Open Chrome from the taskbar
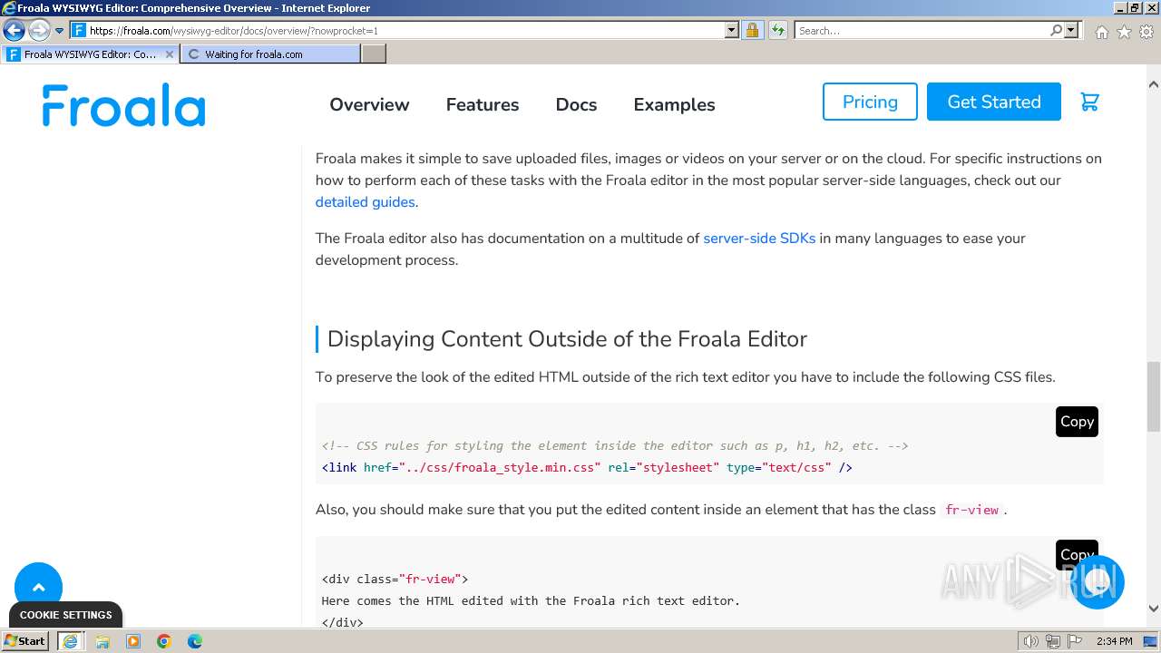 click(164, 641)
